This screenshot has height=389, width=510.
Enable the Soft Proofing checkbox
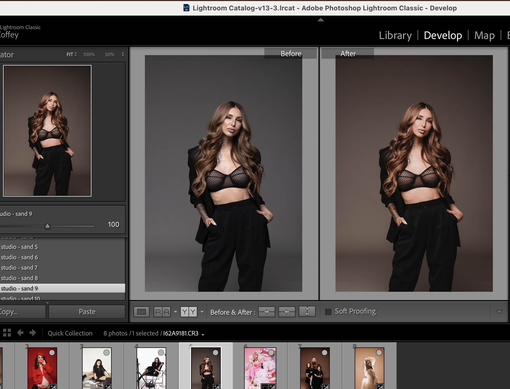[328, 312]
